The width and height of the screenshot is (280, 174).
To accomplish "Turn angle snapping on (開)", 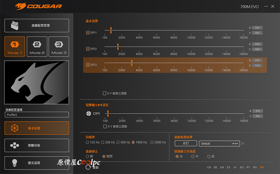I will [x=87, y=156].
